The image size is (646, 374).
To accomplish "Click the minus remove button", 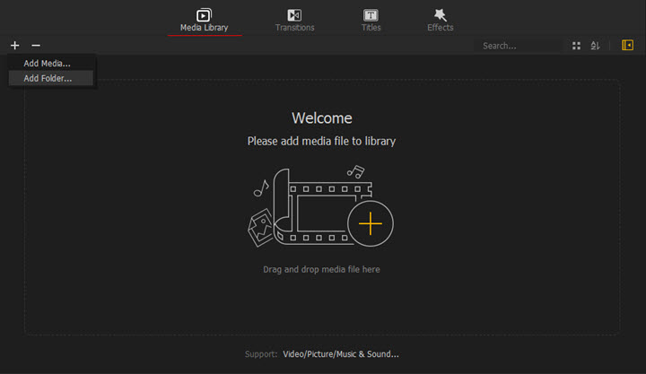I will tap(36, 46).
